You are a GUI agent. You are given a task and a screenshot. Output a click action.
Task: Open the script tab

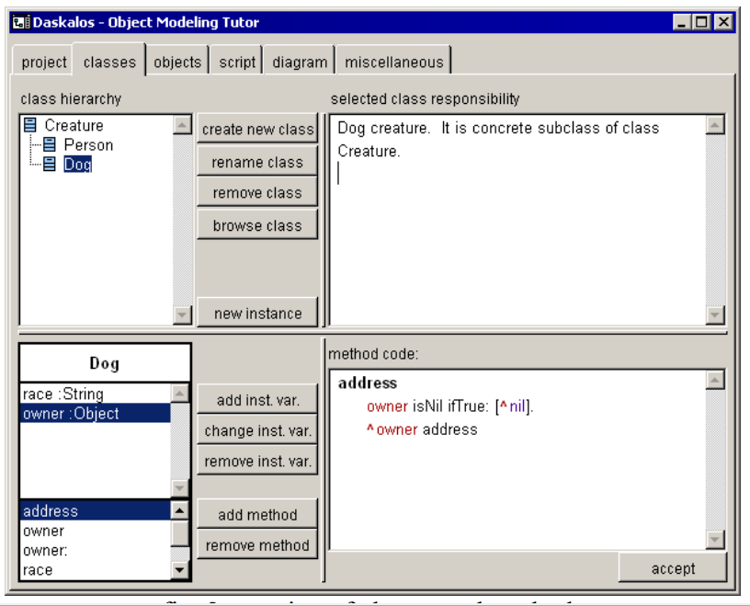coord(237,62)
